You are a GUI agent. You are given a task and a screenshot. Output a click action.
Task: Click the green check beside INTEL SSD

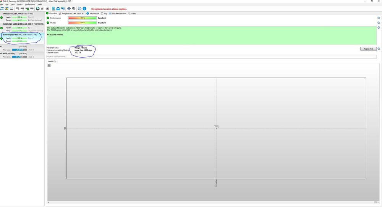[2, 17]
